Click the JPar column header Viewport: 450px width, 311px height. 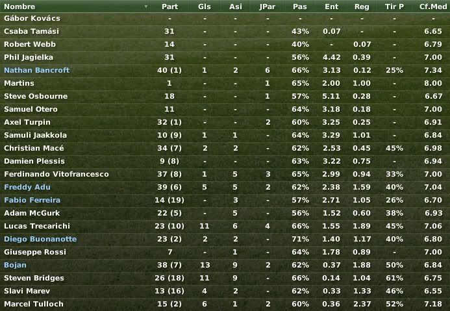point(267,6)
